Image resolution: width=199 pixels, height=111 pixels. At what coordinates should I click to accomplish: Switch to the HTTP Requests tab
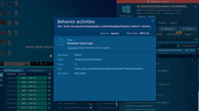coord(13,70)
